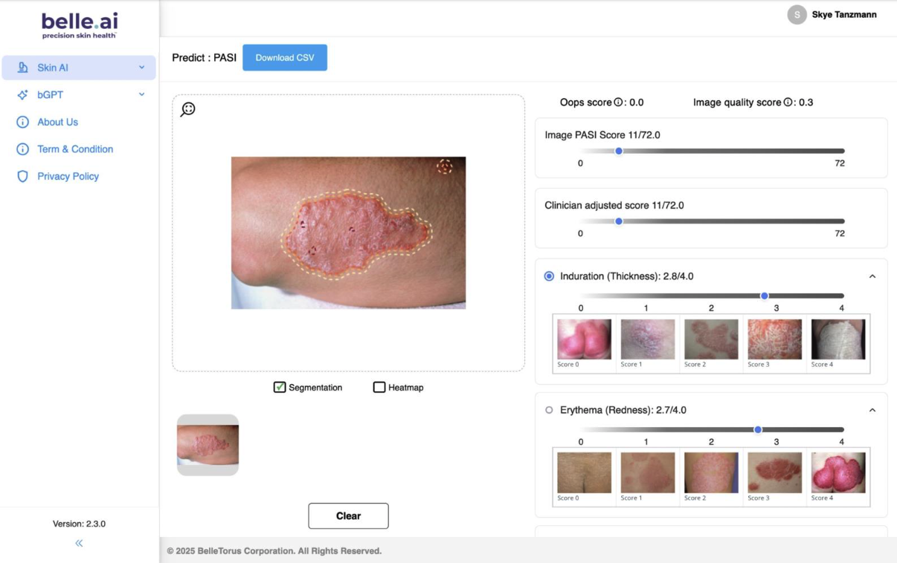Open the Term & Condition page

[x=75, y=149]
